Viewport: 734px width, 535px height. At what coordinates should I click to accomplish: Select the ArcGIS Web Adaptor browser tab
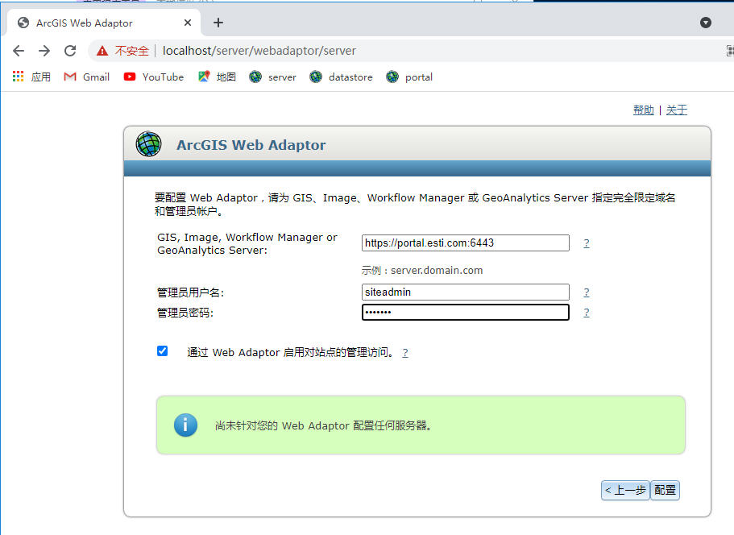104,23
